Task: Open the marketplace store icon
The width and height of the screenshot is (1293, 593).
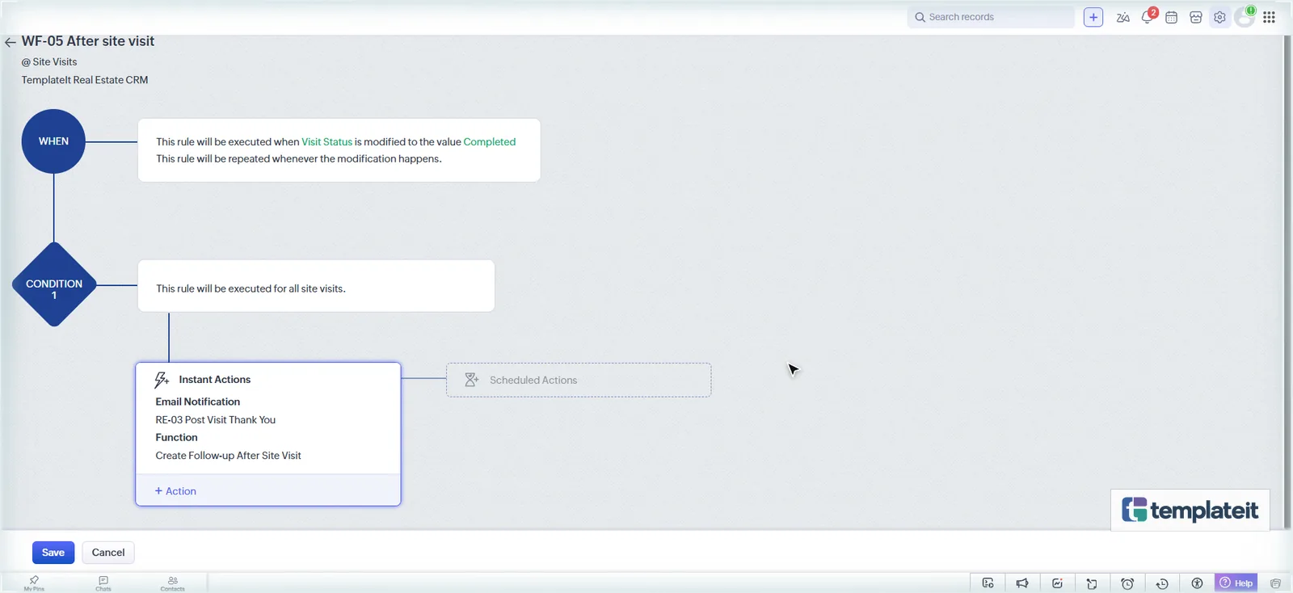Action: click(1196, 17)
